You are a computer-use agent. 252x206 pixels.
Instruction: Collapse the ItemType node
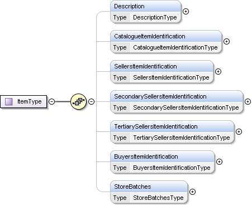[x=51, y=101]
